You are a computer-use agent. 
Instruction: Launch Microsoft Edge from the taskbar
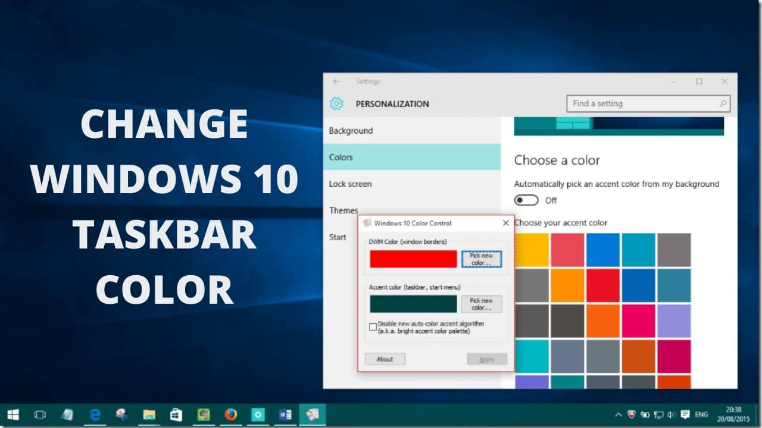point(95,414)
